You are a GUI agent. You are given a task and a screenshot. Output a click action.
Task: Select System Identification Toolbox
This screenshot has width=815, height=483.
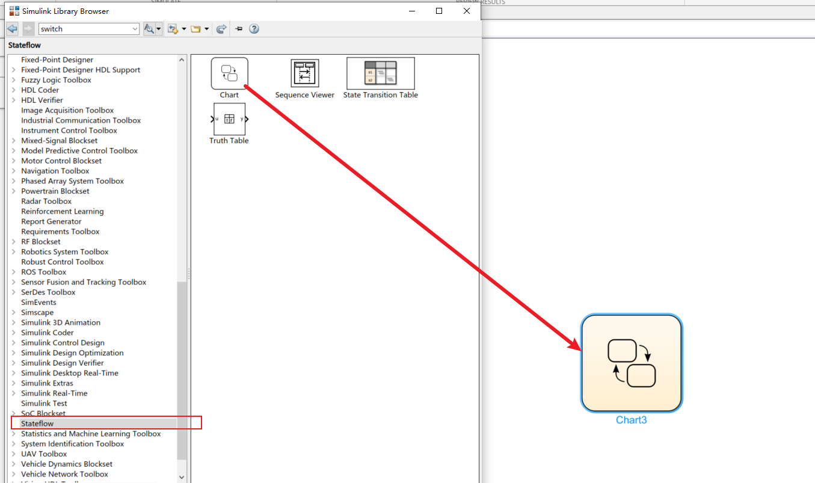click(x=72, y=444)
